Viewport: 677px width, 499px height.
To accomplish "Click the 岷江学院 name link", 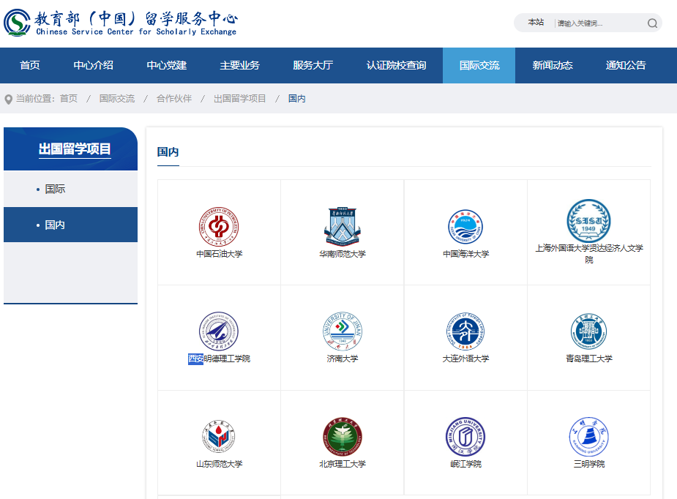I will (465, 464).
